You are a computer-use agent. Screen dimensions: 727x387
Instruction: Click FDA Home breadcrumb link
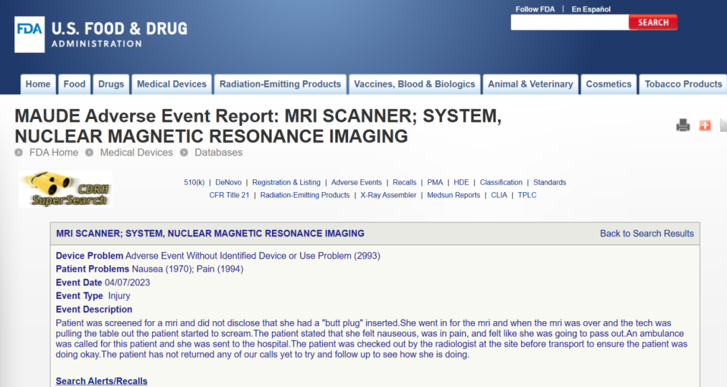click(x=53, y=153)
